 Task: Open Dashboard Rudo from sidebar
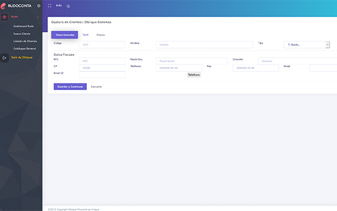pos(23,26)
